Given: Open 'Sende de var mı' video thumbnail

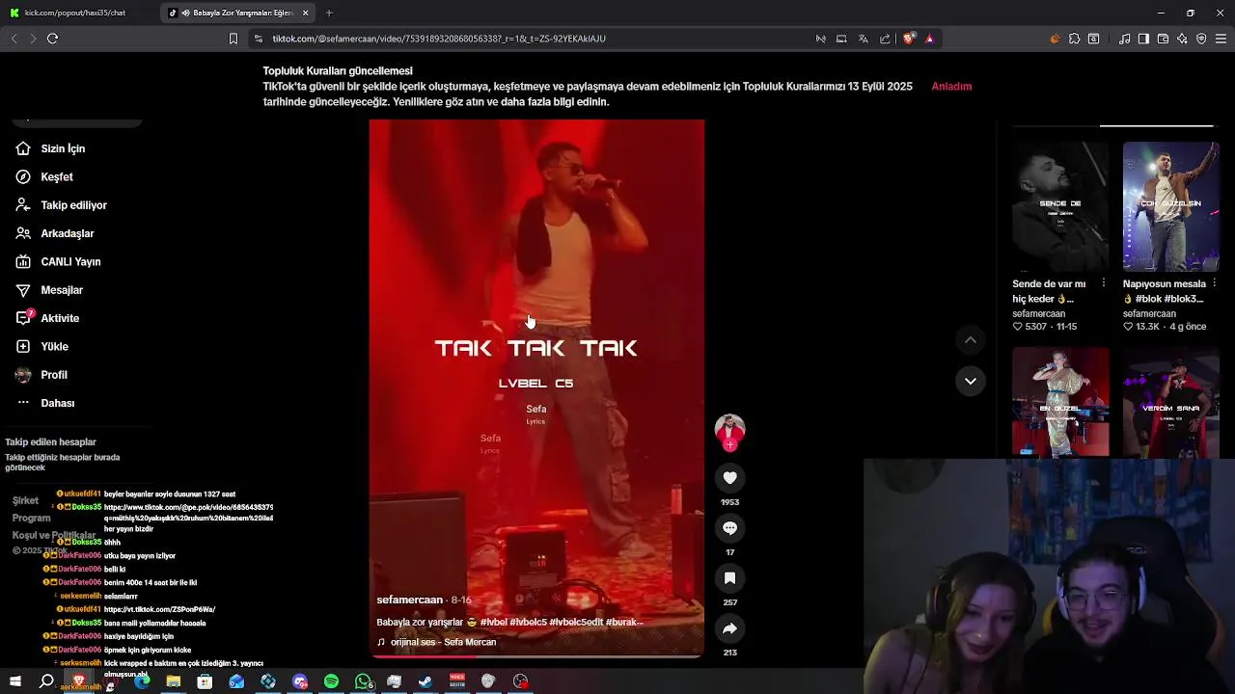Looking at the screenshot, I should pos(1060,206).
